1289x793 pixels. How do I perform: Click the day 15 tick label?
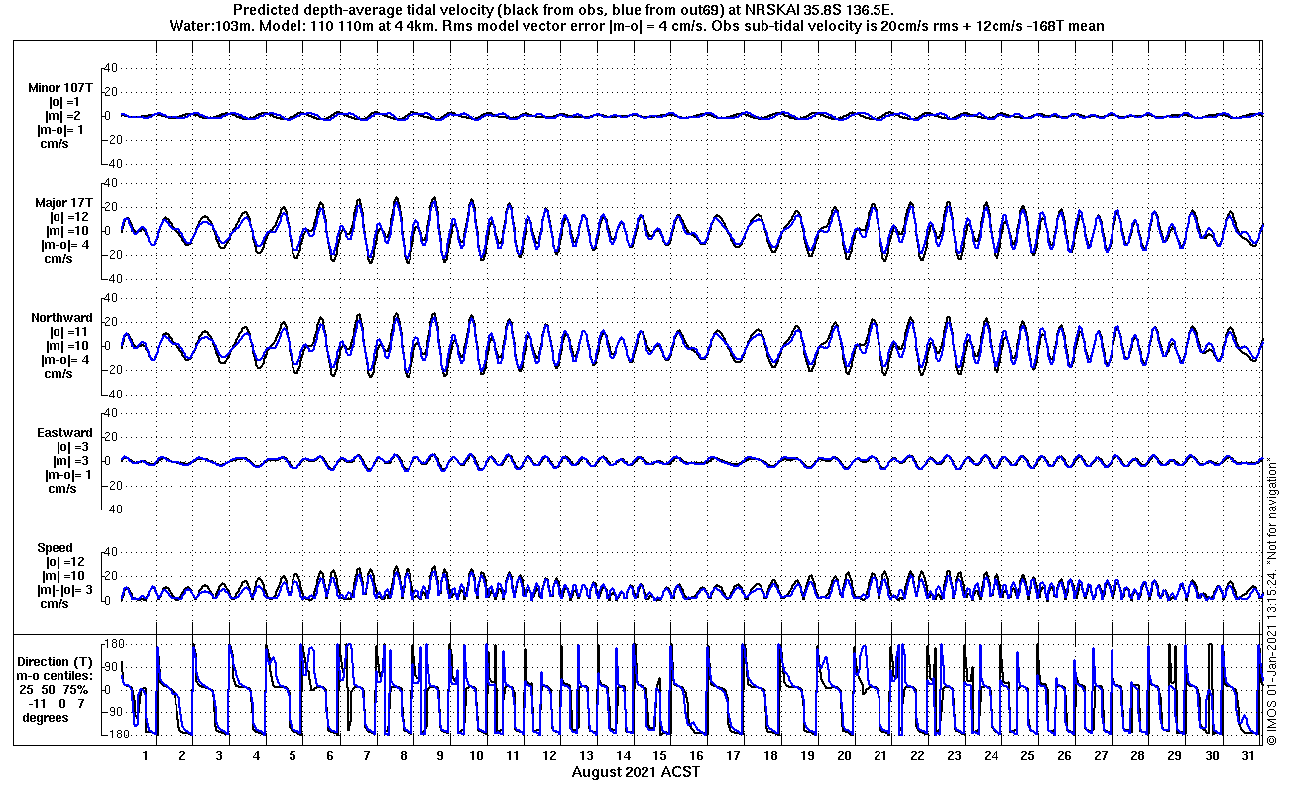(x=659, y=755)
